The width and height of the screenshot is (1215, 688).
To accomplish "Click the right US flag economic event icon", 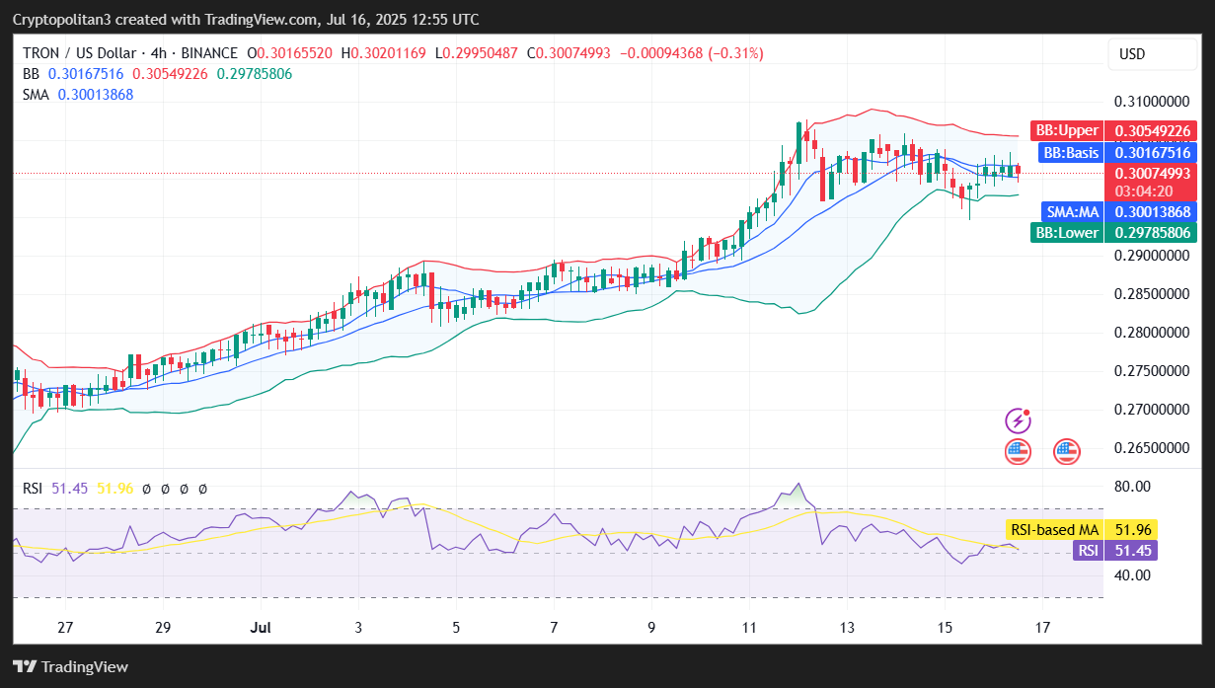I will point(1066,452).
